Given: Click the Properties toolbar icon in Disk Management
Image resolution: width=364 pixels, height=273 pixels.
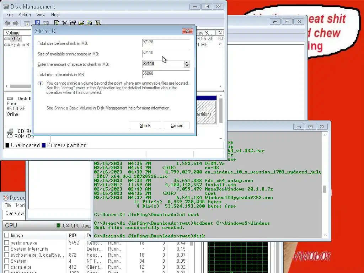Looking at the screenshot, I should 73,23.
